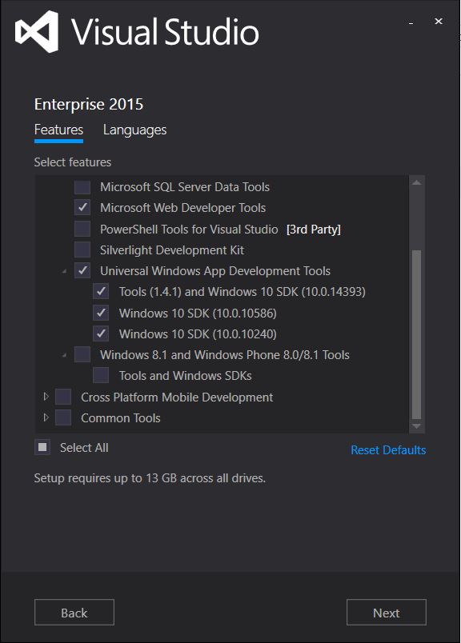This screenshot has width=461, height=643.
Task: Check Tools and Windows SDKs box
Action: pyautogui.click(x=101, y=376)
